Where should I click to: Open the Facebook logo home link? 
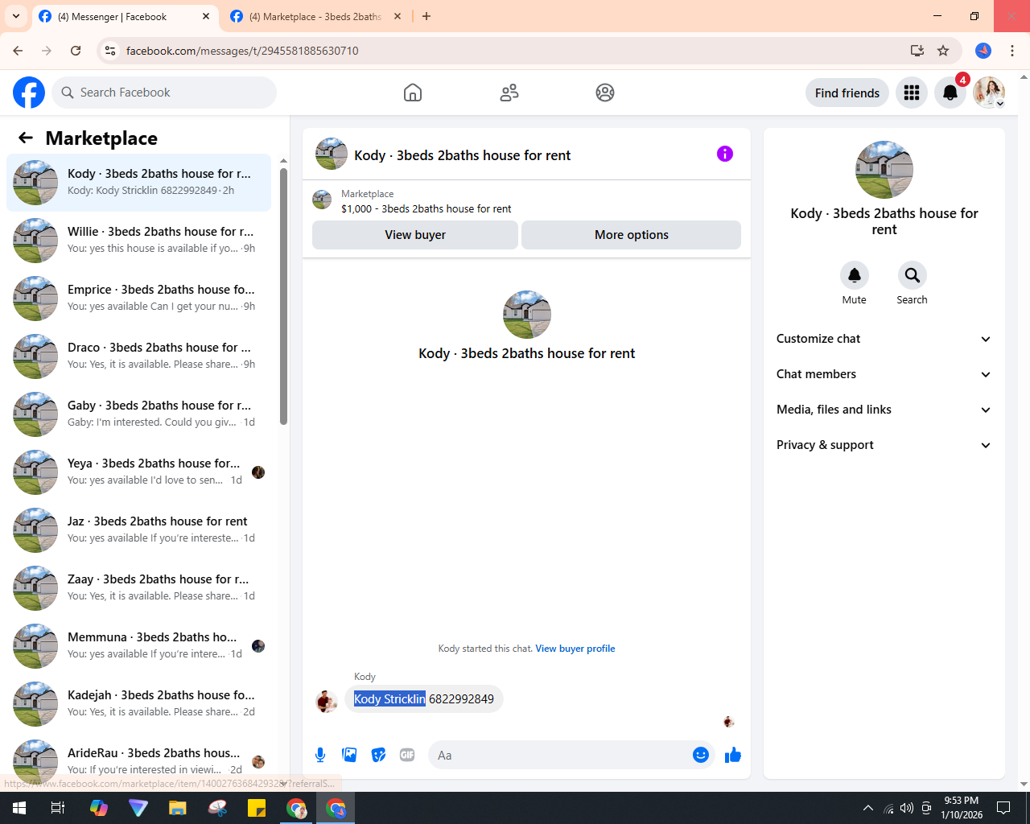pos(29,93)
